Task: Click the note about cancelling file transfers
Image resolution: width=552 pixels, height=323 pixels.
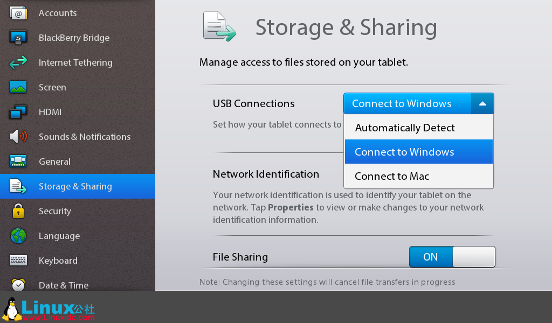Action: click(327, 282)
